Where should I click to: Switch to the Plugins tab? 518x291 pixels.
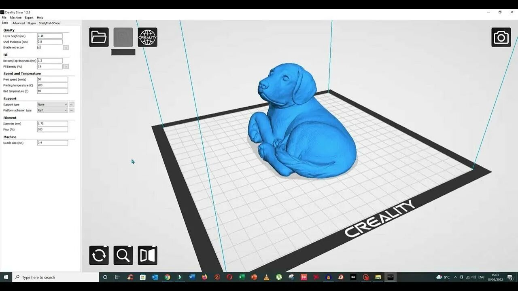(x=32, y=23)
